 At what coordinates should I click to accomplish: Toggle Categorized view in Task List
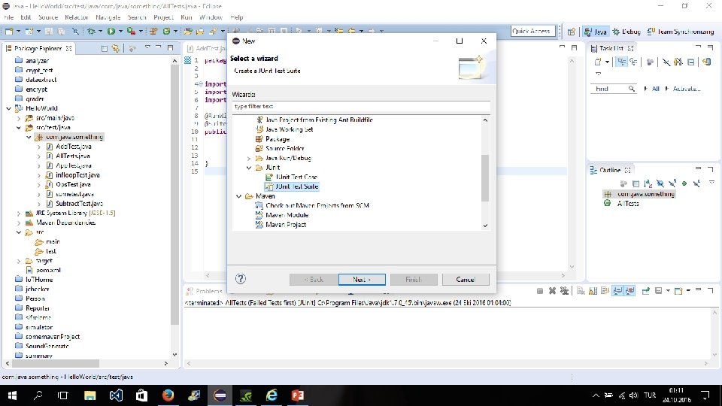[x=622, y=62]
